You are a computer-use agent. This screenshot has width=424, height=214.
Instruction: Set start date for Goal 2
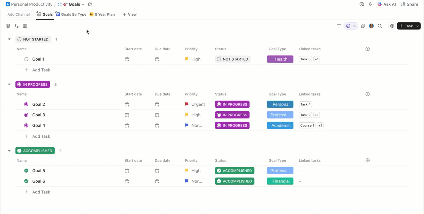[x=127, y=105]
